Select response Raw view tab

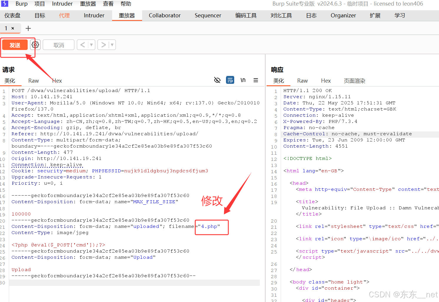[x=302, y=81]
